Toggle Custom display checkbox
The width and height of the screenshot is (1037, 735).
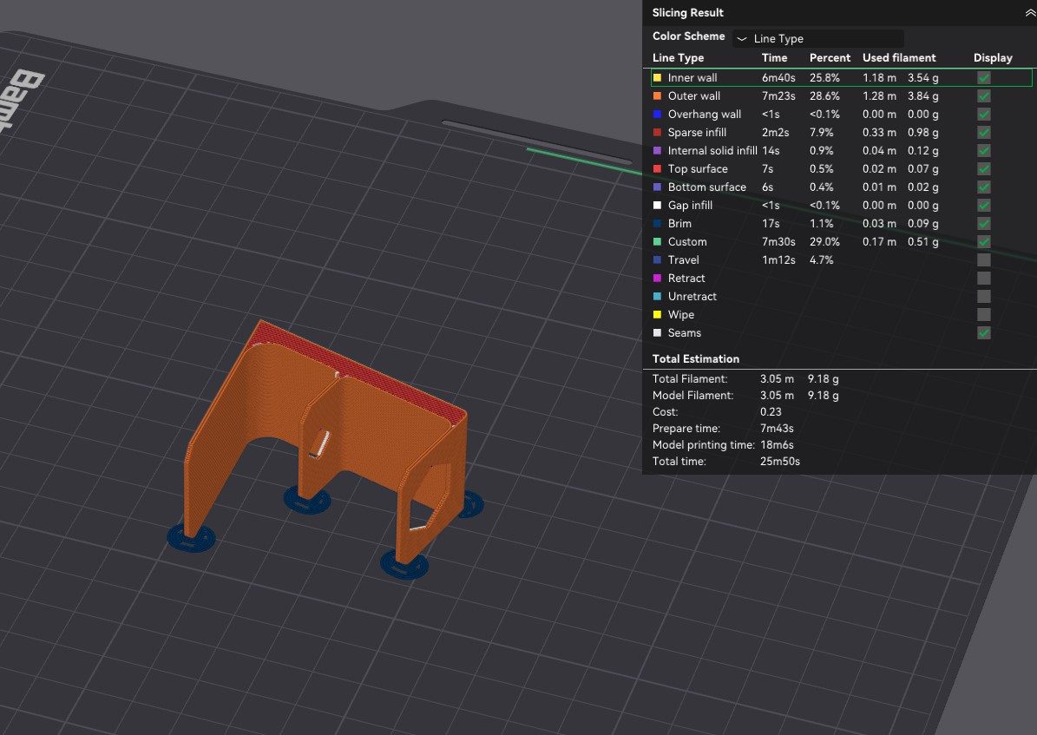[x=984, y=241]
